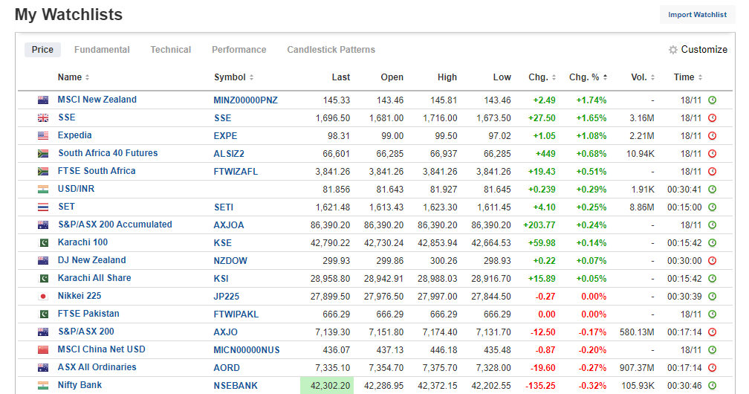The image size is (749, 394).
Task: Open the Performance tab
Action: [x=239, y=50]
